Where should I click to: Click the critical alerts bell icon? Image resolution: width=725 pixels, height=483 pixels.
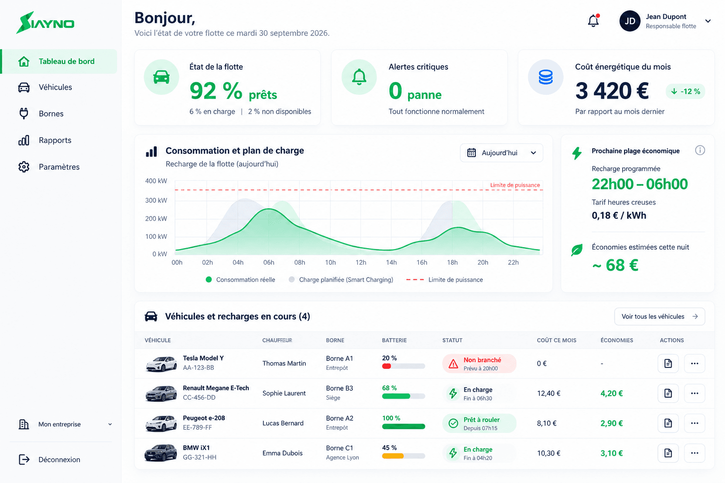click(359, 77)
